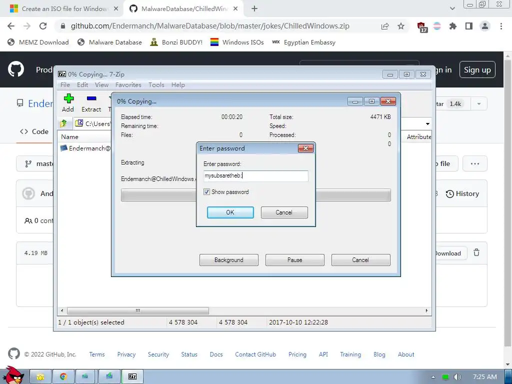Open the Tools menu in 7-Zip
This screenshot has height=384, width=512.
click(x=156, y=84)
